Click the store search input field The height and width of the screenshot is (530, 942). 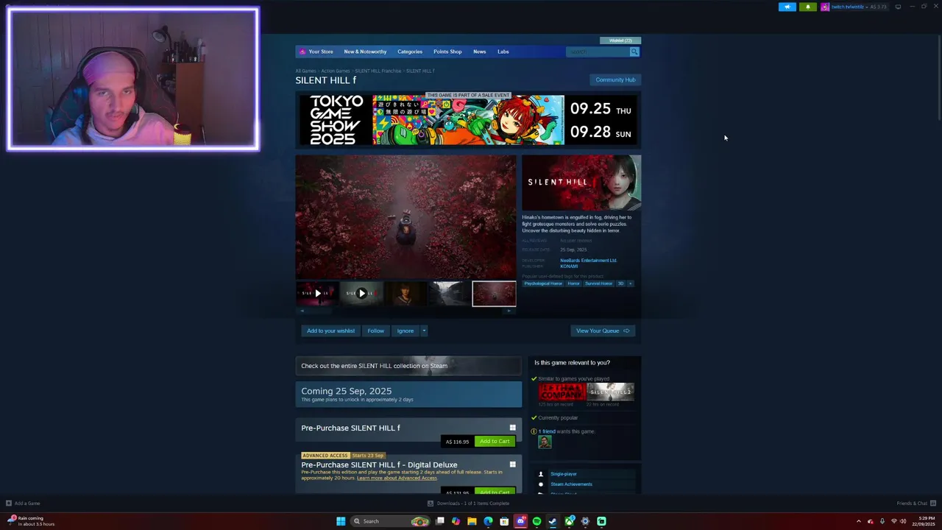pos(598,52)
